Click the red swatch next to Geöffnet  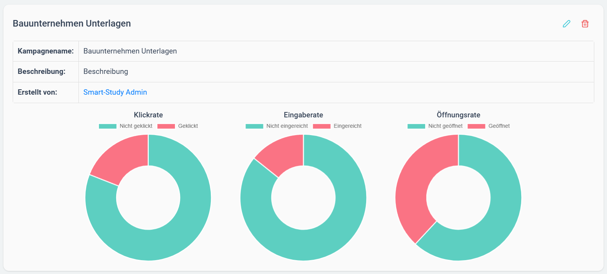(476, 126)
